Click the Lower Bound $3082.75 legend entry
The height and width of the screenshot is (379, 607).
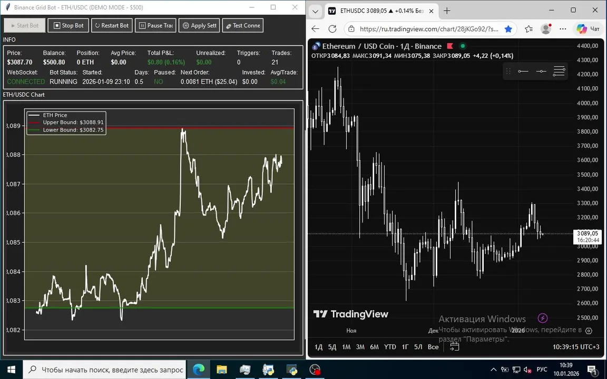[x=66, y=129]
